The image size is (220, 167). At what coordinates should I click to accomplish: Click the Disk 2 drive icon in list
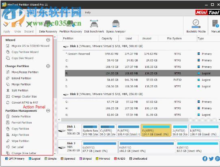pos(66,94)
